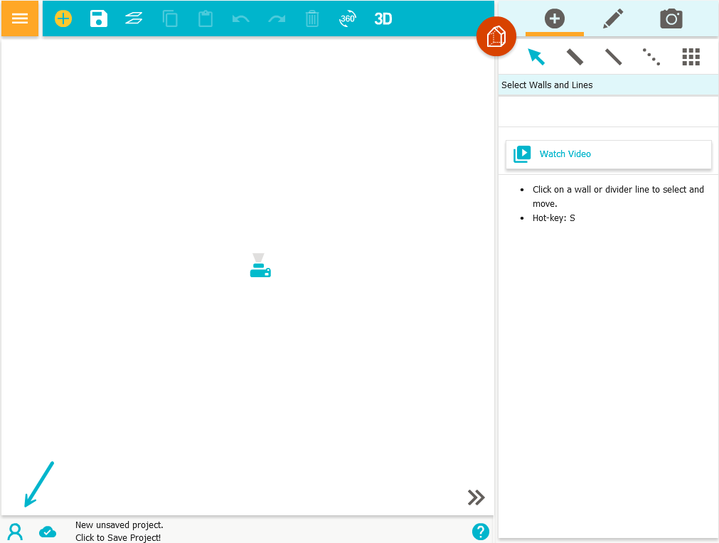Open the hamburger main menu

tap(20, 18)
